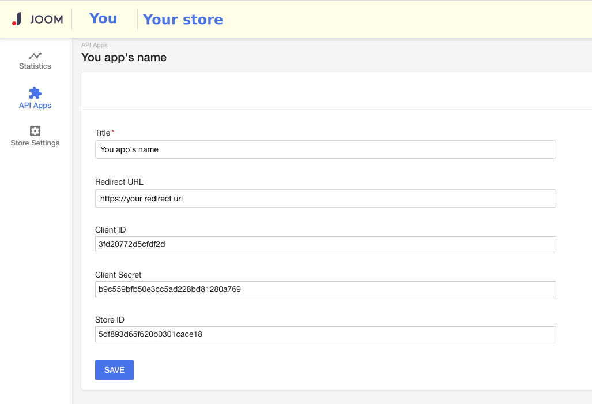The width and height of the screenshot is (592, 404).
Task: Click the page heading You app's name
Action: 123,57
